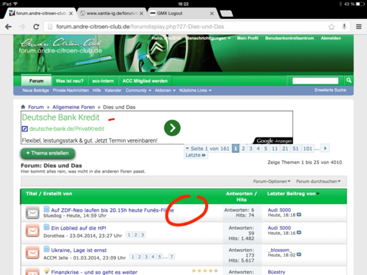Open Benutzerkontrollzentrum
This screenshot has width=367, height=275.
pyautogui.click(x=289, y=38)
